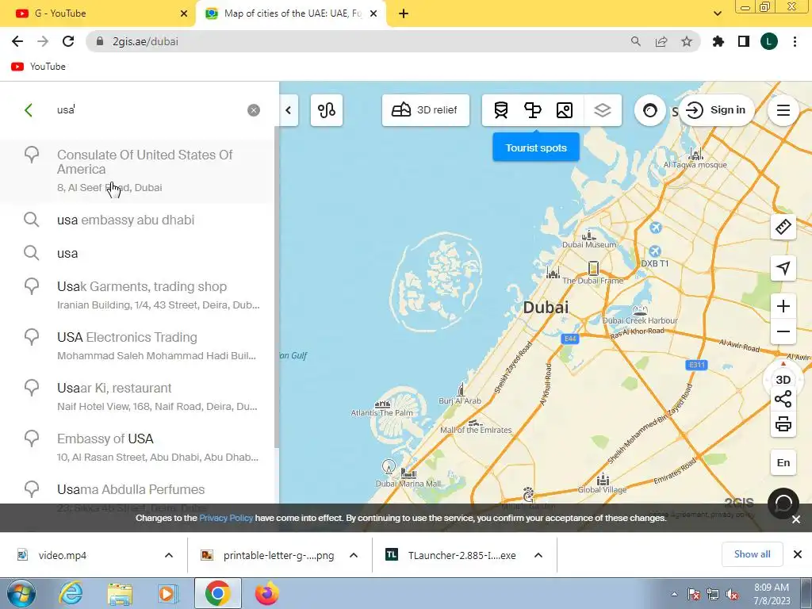This screenshot has height=609, width=812.
Task: Click the Burj Al Arab landmark icon
Action: 461,389
